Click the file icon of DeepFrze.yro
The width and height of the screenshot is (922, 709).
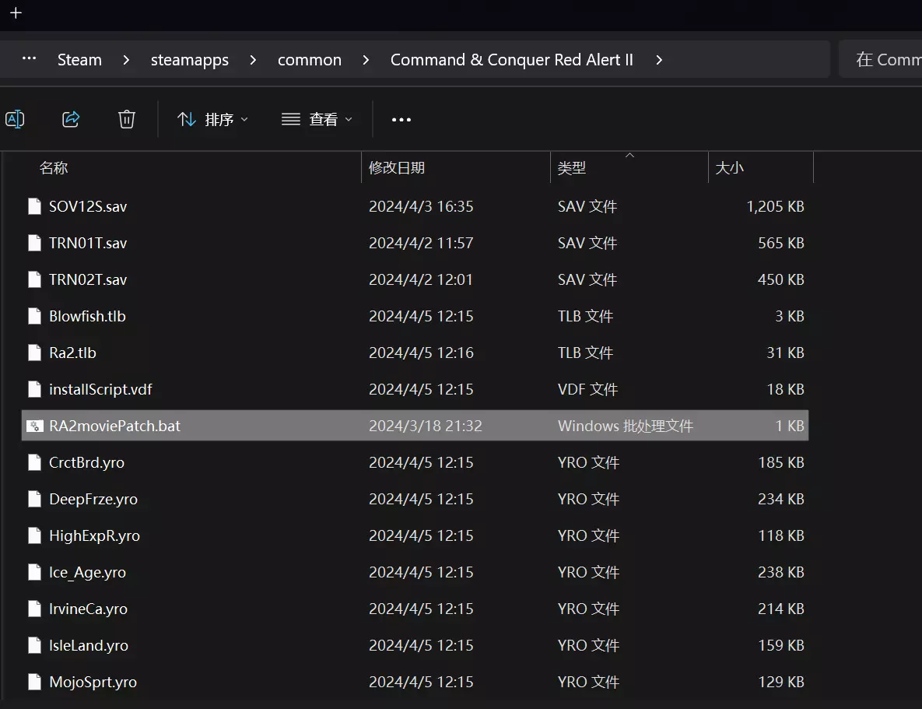(x=35, y=499)
